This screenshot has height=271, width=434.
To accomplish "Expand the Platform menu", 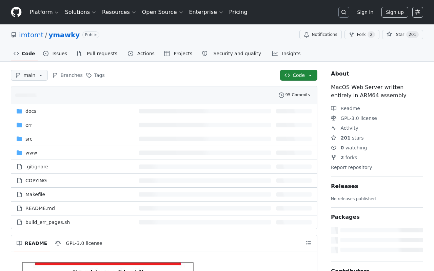I will (x=44, y=12).
